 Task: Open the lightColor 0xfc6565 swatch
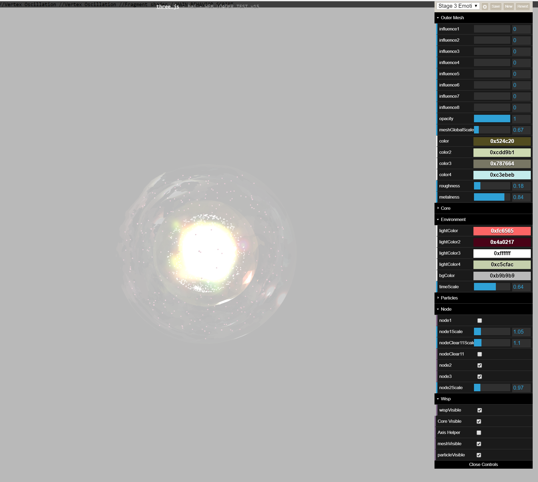coord(502,231)
